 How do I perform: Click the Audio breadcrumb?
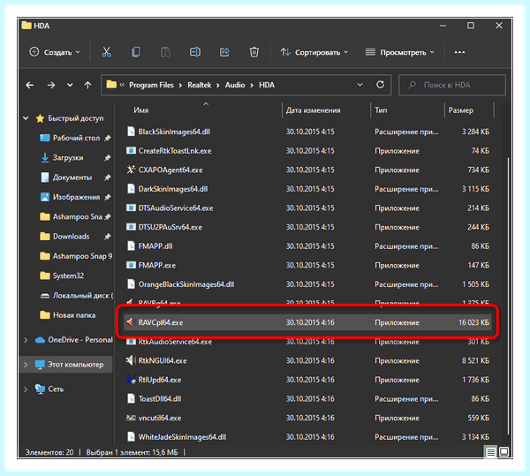pyautogui.click(x=235, y=85)
